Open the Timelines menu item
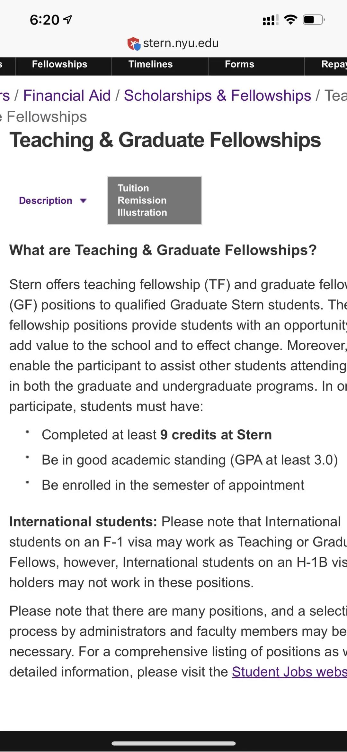347x752 pixels. (x=150, y=64)
